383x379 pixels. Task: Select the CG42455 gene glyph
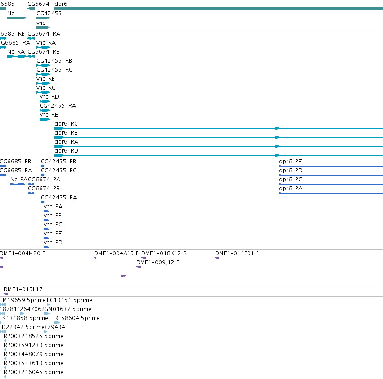coord(43,18)
